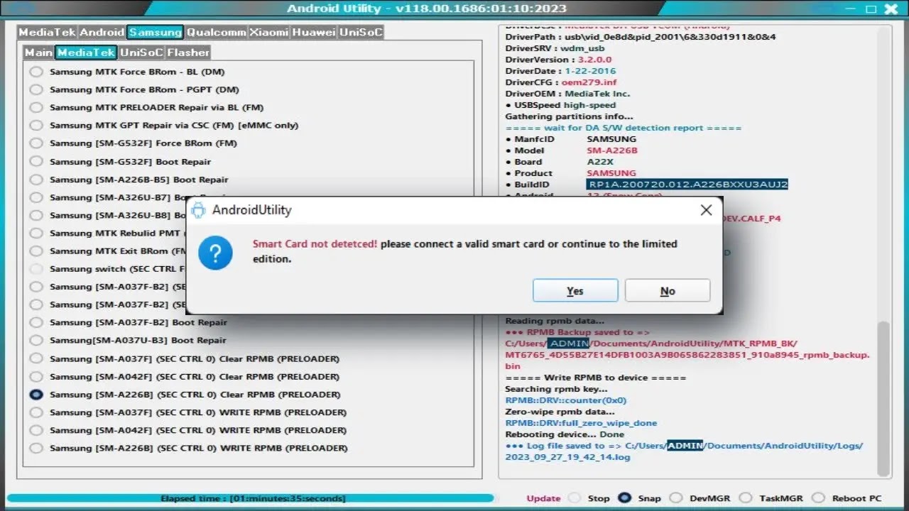Image resolution: width=909 pixels, height=511 pixels.
Task: Open the UniSoC tab next to Huawei
Action: point(361,32)
